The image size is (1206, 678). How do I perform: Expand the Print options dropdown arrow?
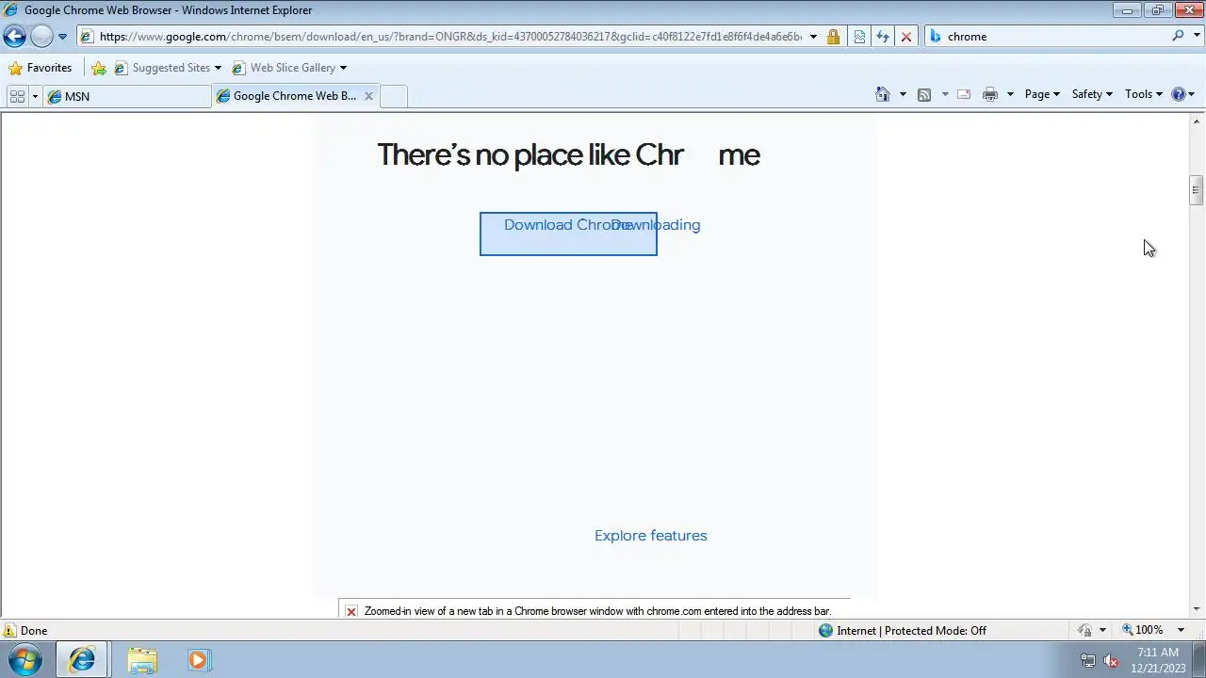pyautogui.click(x=1010, y=94)
